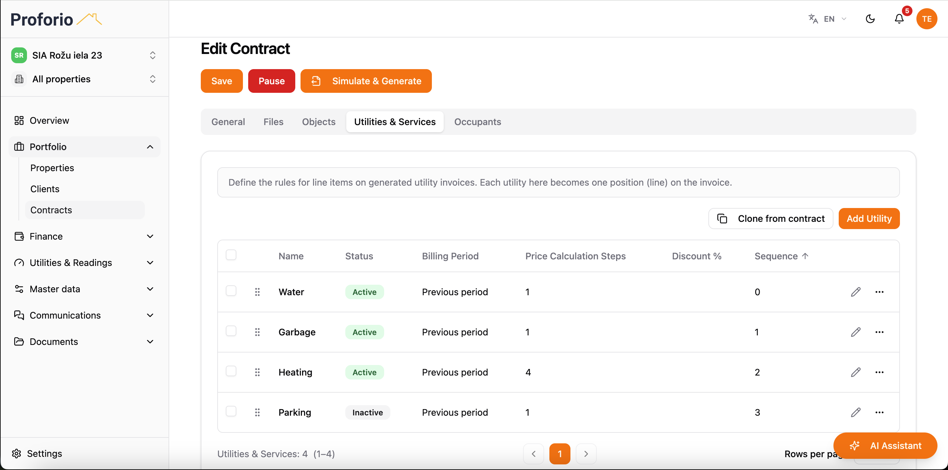Click the Inactive status badge for Parking
The image size is (948, 470).
coord(367,412)
